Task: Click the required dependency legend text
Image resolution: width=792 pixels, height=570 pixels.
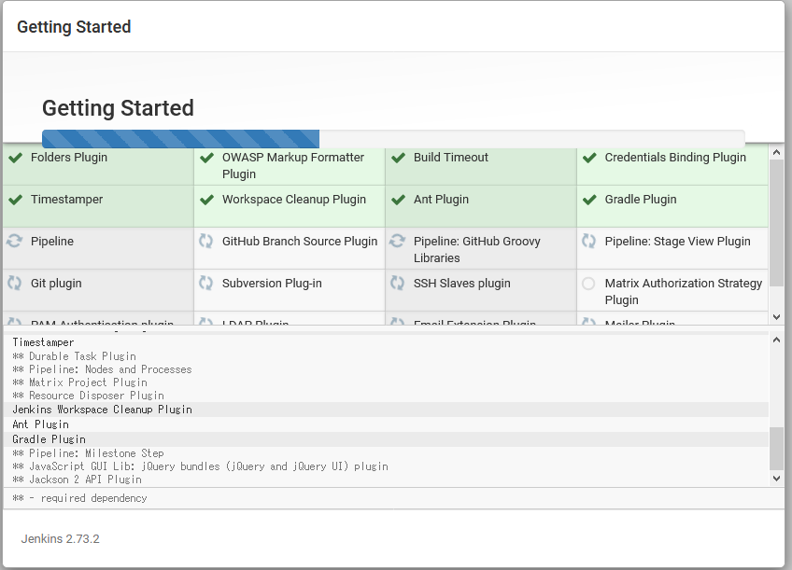Action: (x=79, y=498)
